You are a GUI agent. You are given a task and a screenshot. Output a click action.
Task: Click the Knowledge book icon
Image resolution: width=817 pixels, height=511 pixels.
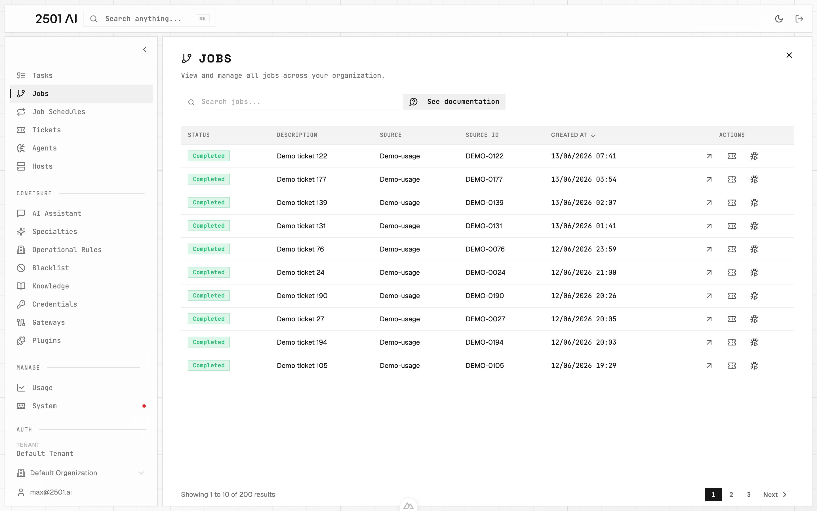click(x=21, y=286)
